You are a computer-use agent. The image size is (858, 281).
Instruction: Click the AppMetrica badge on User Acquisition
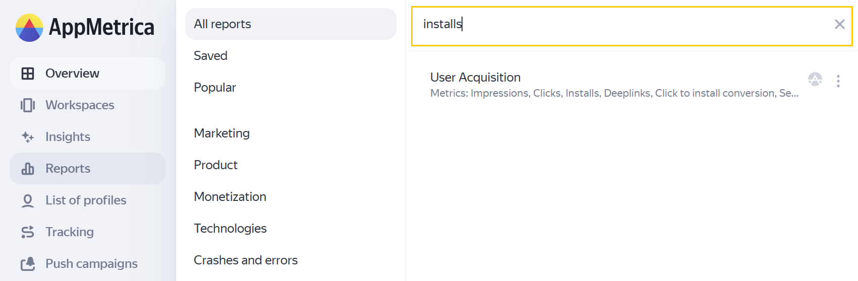[x=815, y=79]
